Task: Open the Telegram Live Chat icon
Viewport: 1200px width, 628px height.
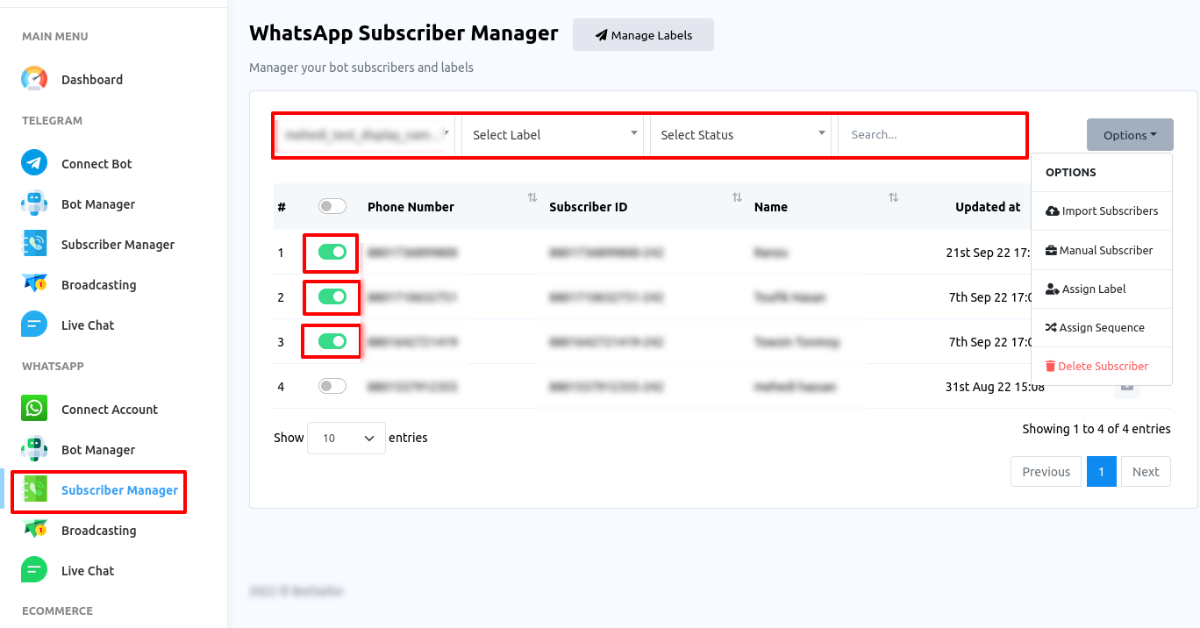Action: (34, 325)
